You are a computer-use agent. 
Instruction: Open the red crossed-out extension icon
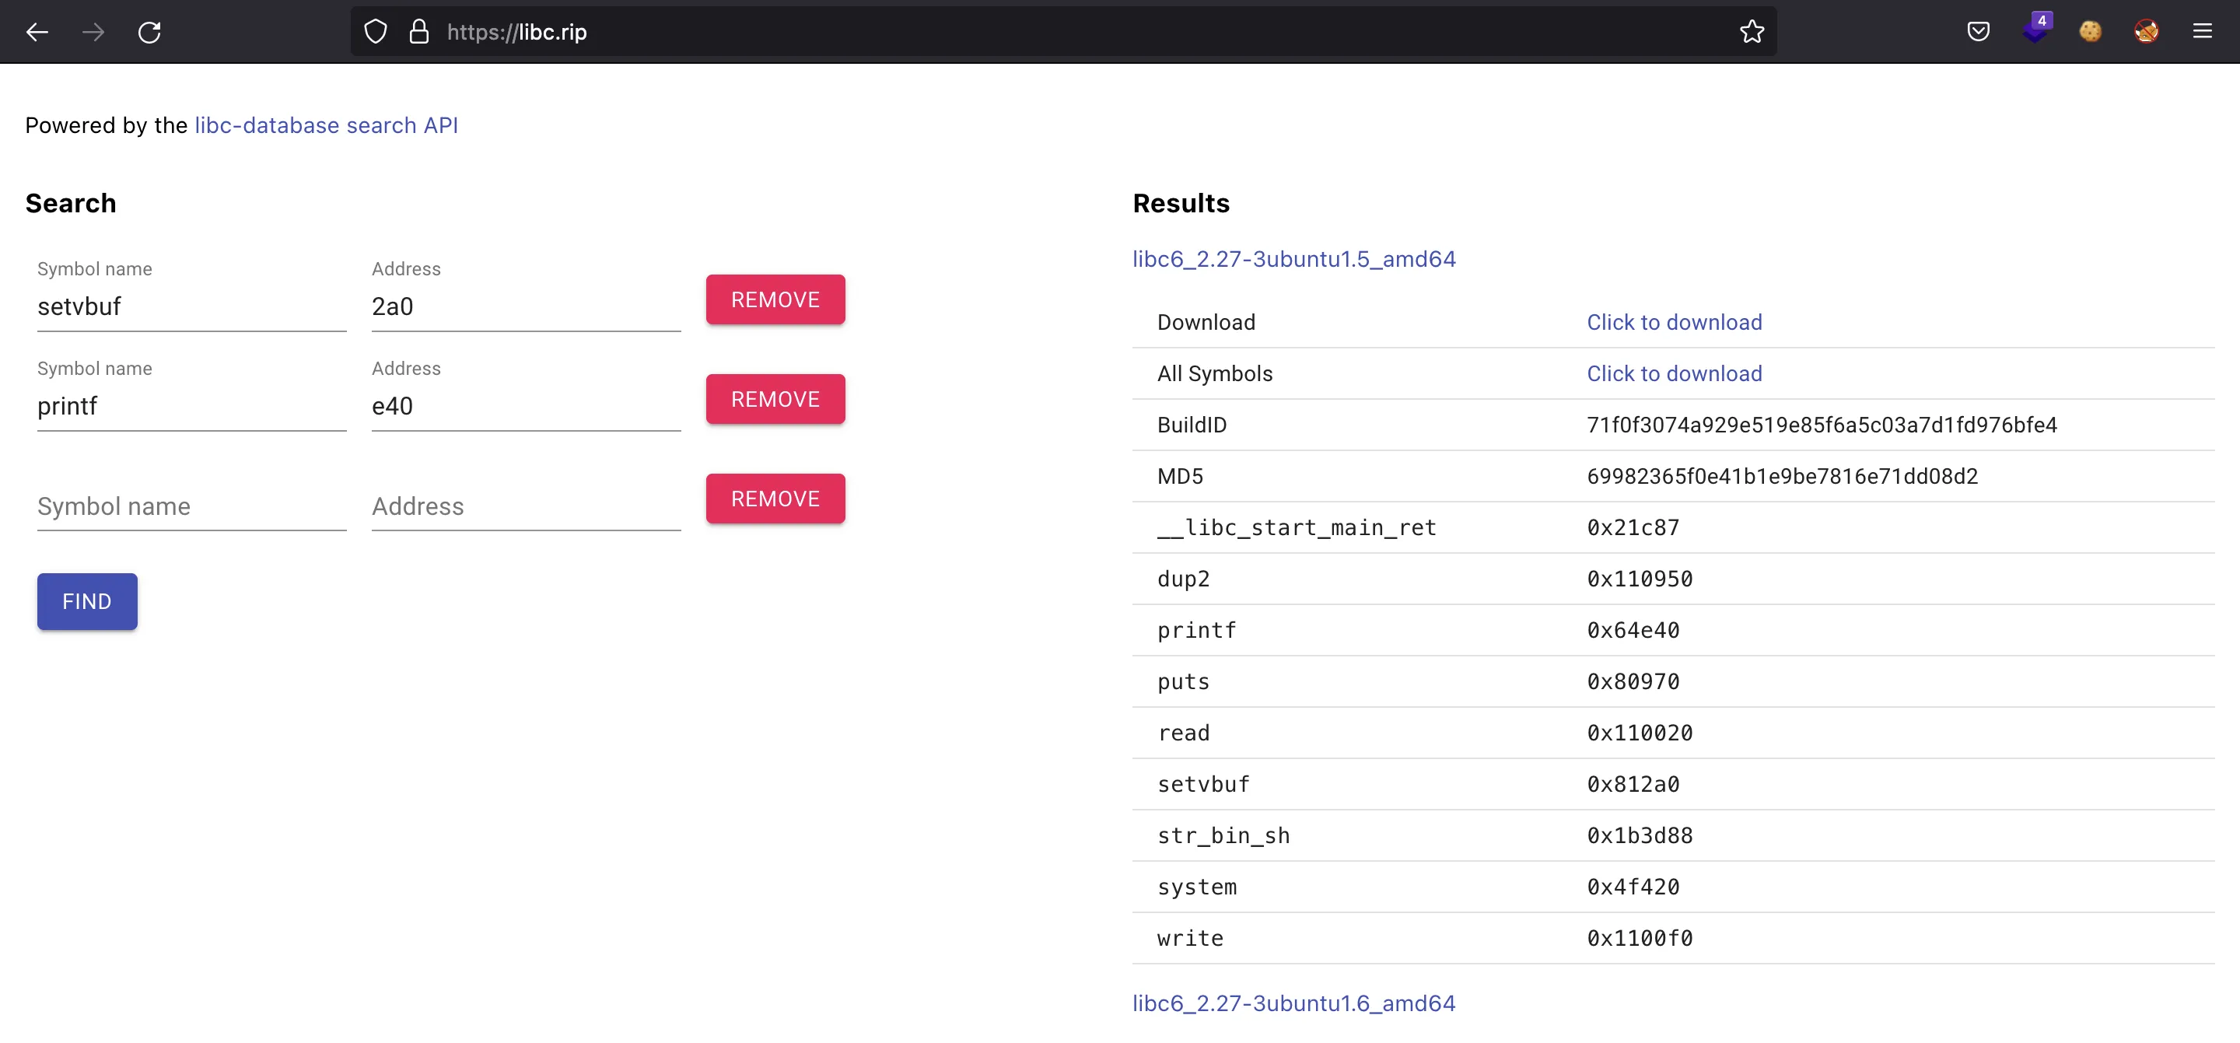pos(2146,32)
